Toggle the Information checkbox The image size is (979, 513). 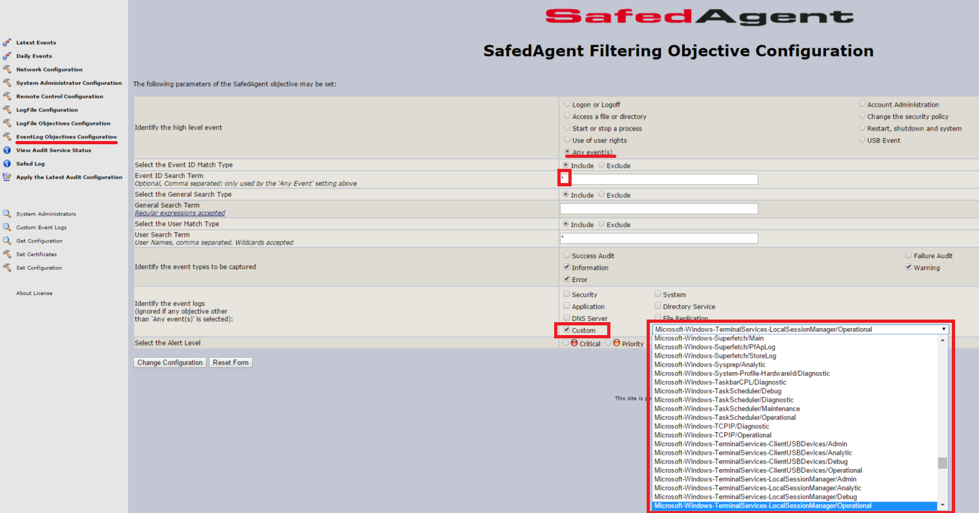[x=567, y=267]
